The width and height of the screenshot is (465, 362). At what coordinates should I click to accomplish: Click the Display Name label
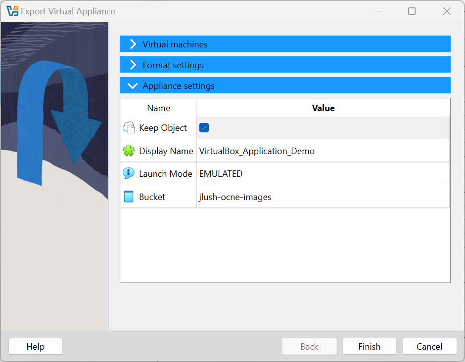point(166,151)
